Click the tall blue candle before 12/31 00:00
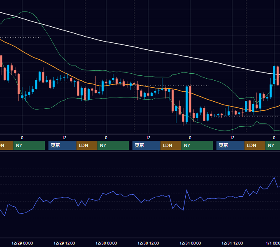280x247 pixels. pos(187,104)
